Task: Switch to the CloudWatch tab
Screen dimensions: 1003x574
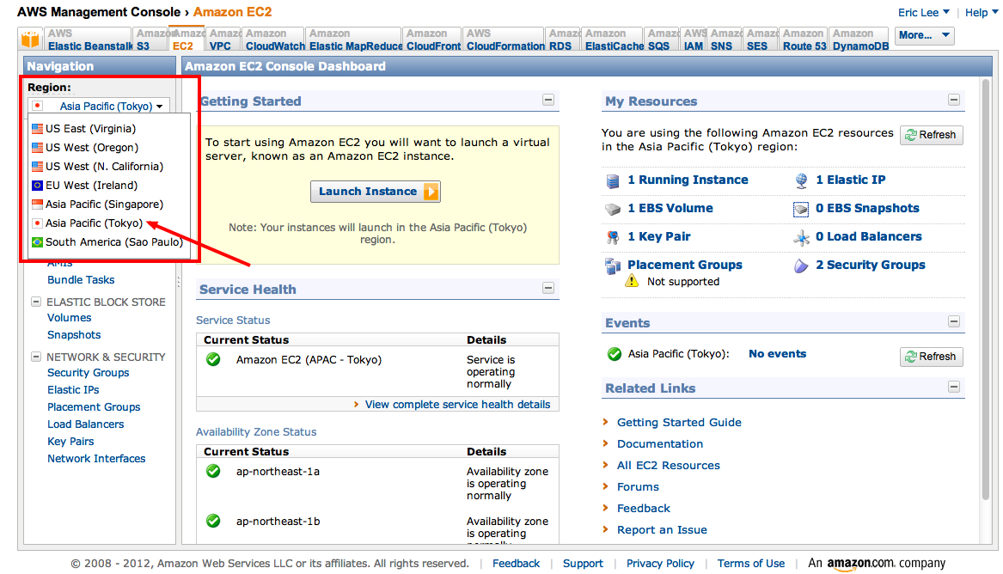Action: click(x=275, y=40)
